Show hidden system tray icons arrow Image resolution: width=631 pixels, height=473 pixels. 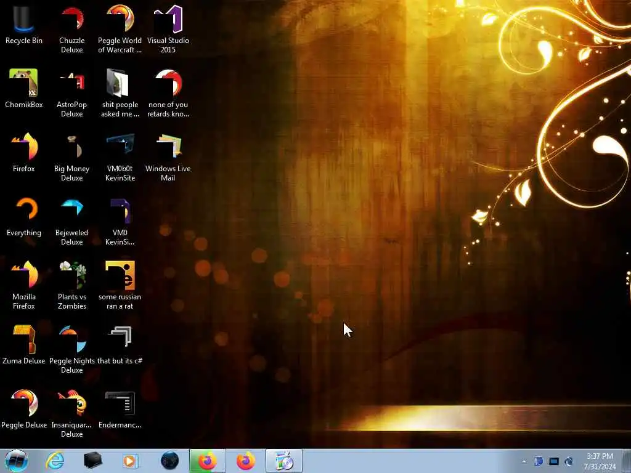[524, 461]
